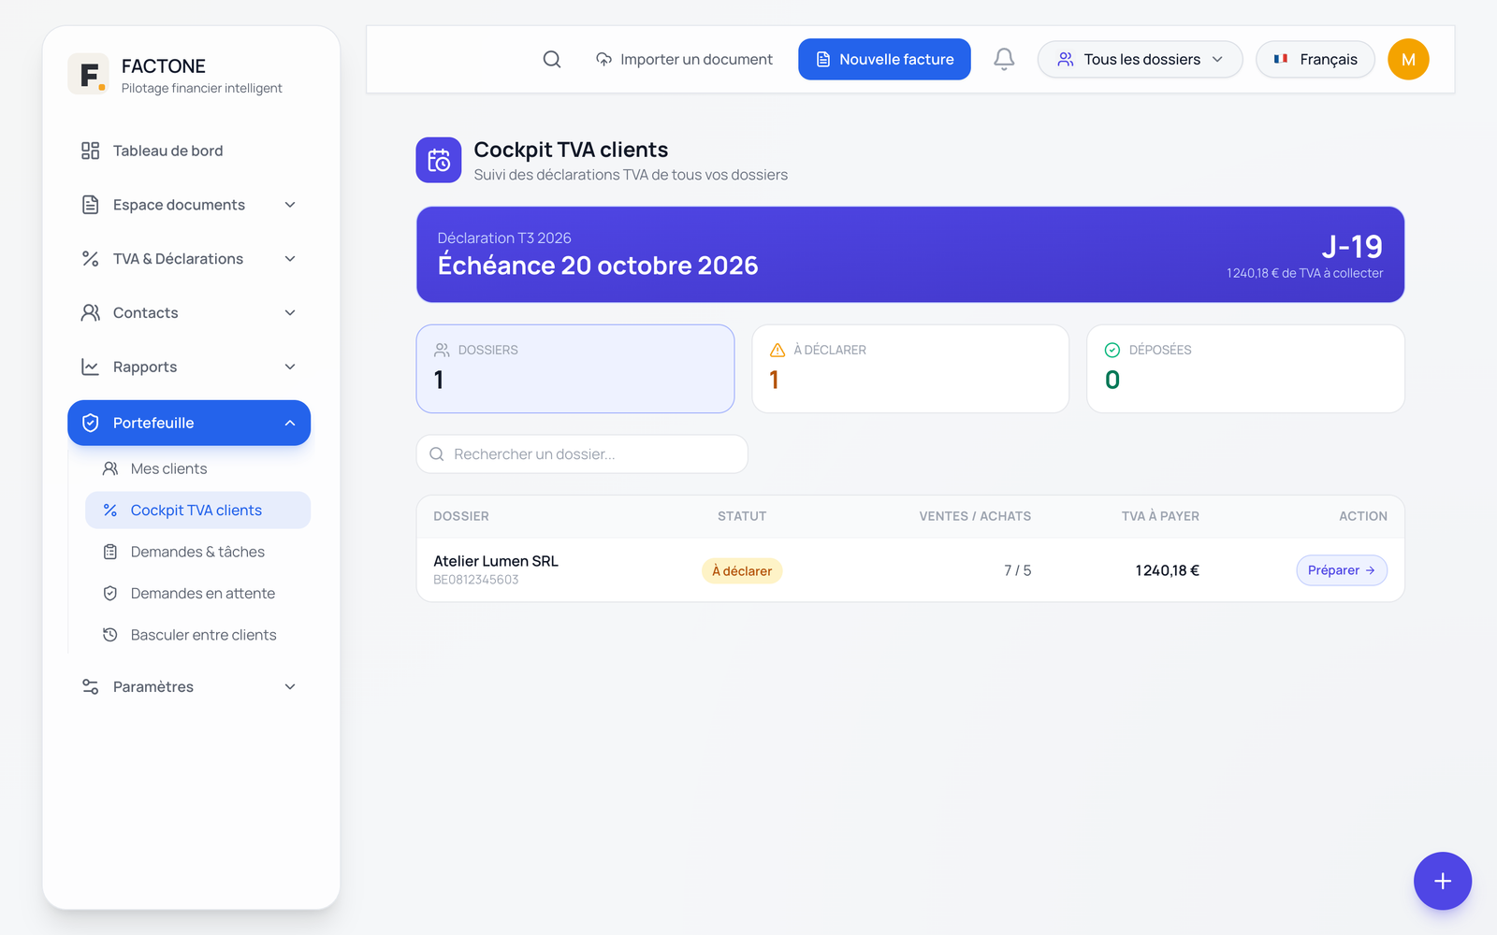Click Préparer for Atelier Lumen SRL

pos(1341,570)
